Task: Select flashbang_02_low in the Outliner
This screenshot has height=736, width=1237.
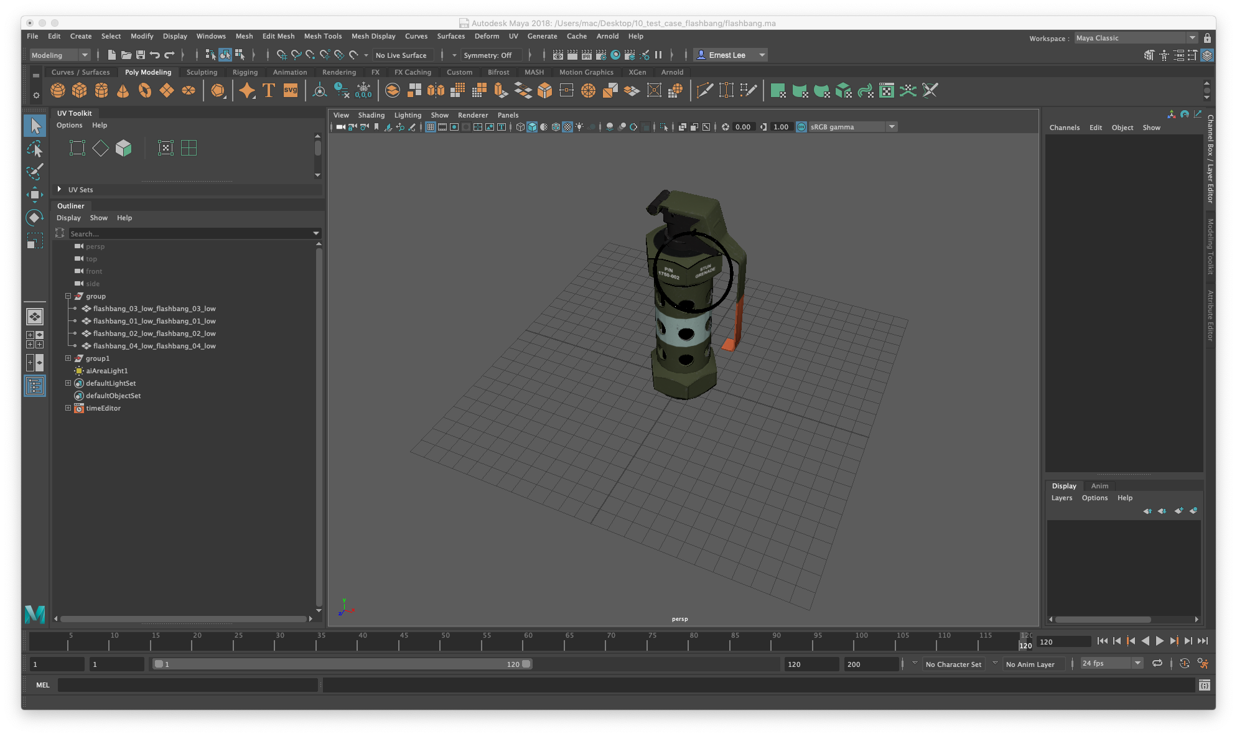Action: 153,333
